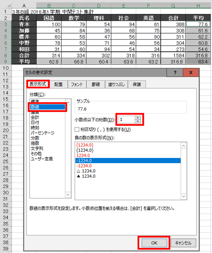Click cell B3 showing 100

pos(49,24)
